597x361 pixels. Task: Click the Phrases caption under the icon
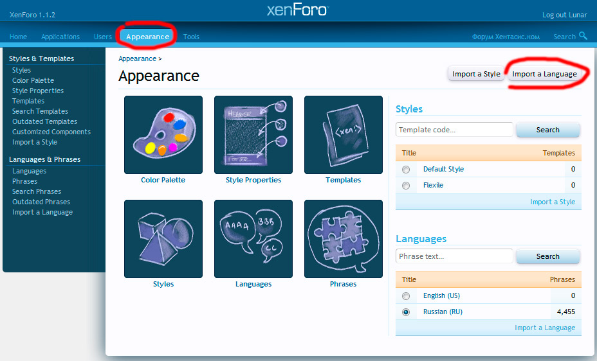point(343,285)
